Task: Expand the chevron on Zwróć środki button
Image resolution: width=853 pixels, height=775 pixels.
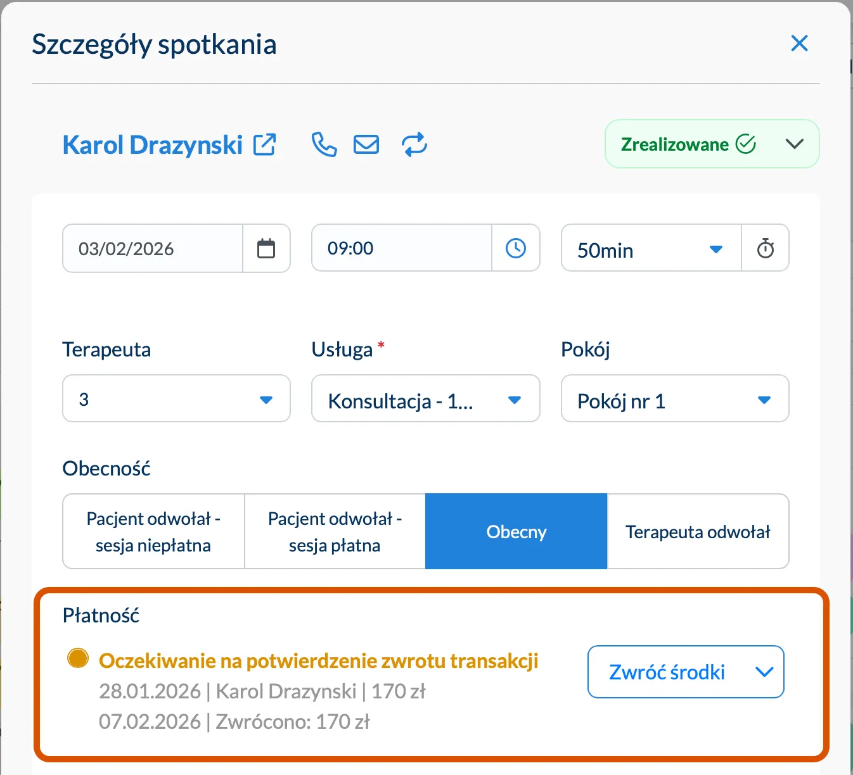Action: [x=764, y=672]
